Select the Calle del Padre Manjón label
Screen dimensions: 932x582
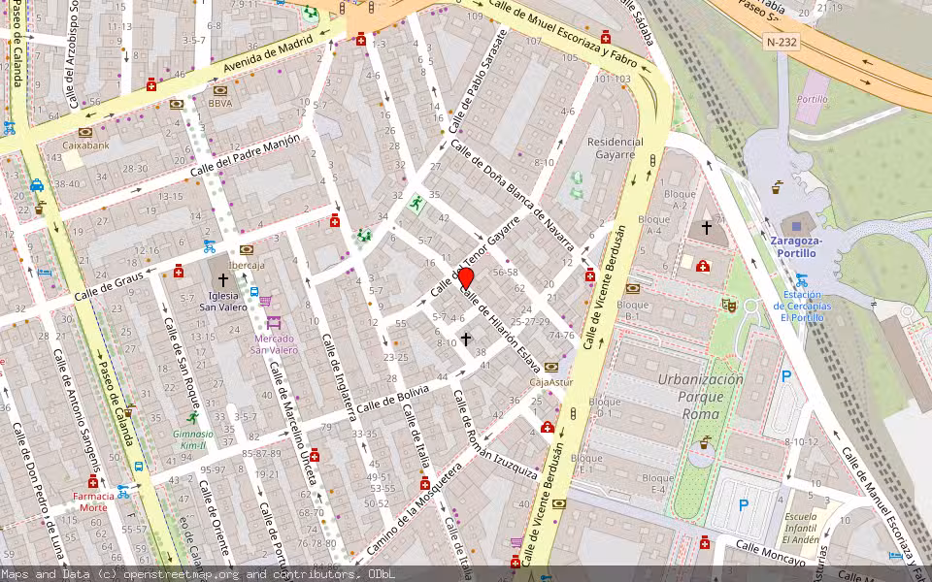(x=245, y=155)
